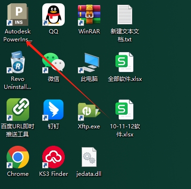The height and width of the screenshot is (189, 191).
Task: Click the "KS3 Finder" text label
Action: click(53, 174)
